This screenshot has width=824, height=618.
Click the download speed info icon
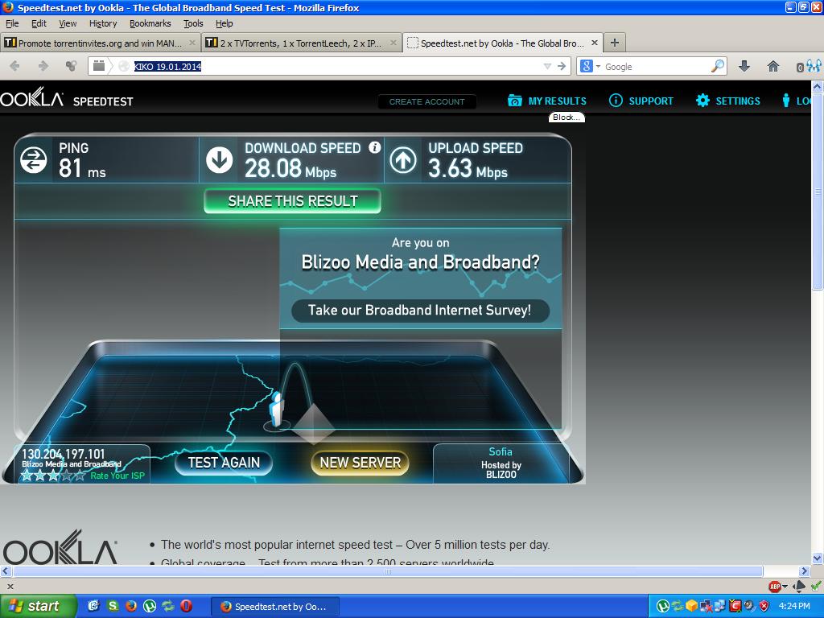pos(374,147)
